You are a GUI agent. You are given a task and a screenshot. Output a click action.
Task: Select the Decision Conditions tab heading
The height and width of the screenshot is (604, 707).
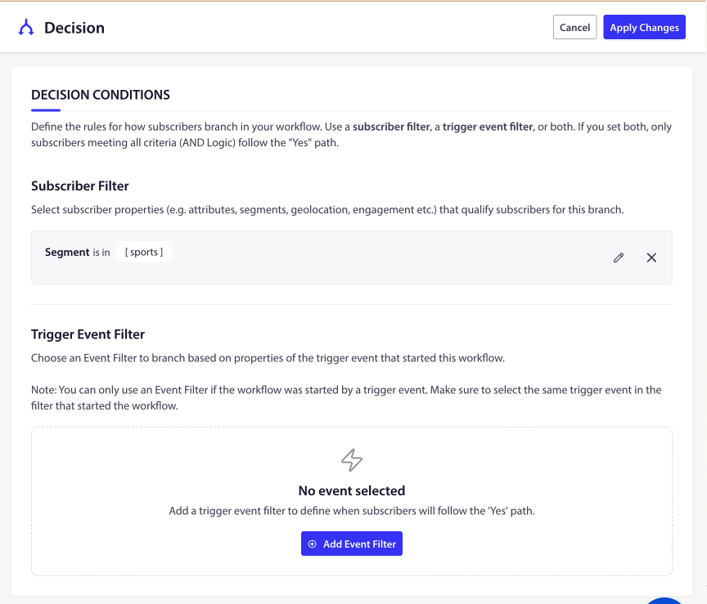pyautogui.click(x=101, y=95)
